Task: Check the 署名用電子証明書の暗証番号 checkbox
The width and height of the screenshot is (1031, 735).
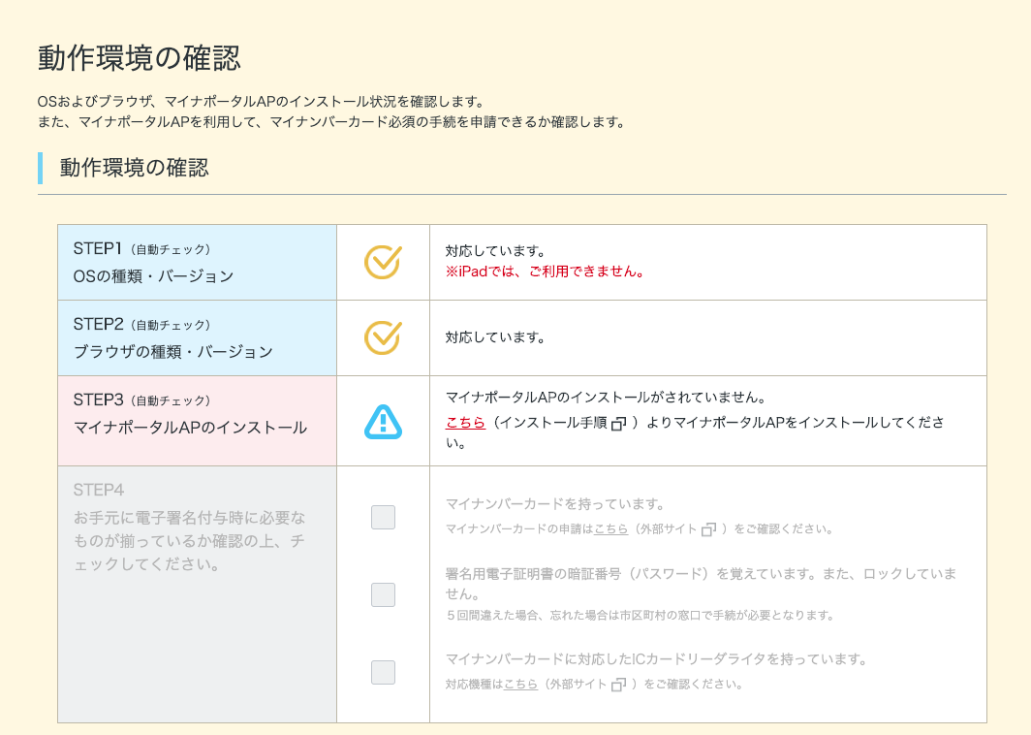Action: point(383,594)
